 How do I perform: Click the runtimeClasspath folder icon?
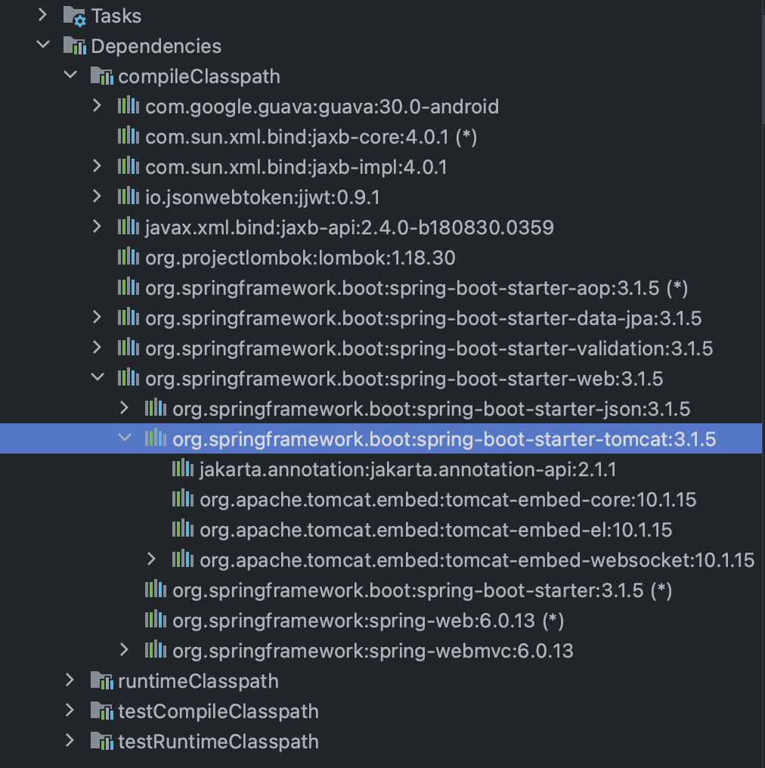click(x=102, y=681)
